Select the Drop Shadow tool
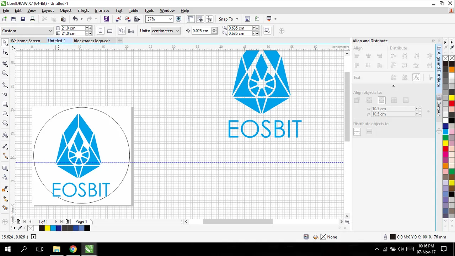The width and height of the screenshot is (455, 256). tap(5, 168)
